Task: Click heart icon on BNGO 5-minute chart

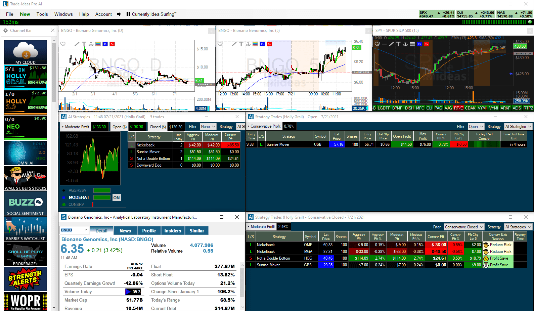Action: (x=220, y=44)
